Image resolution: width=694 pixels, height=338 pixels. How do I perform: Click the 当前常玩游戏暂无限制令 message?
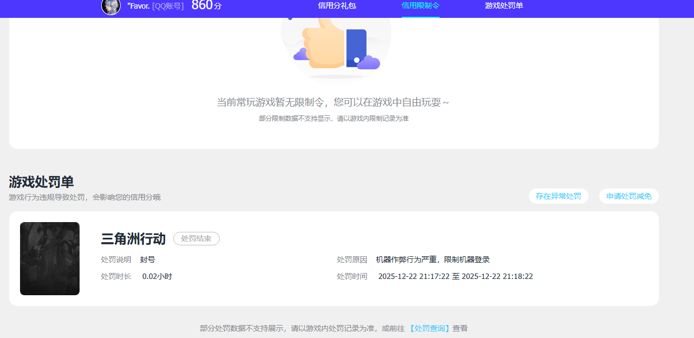333,102
